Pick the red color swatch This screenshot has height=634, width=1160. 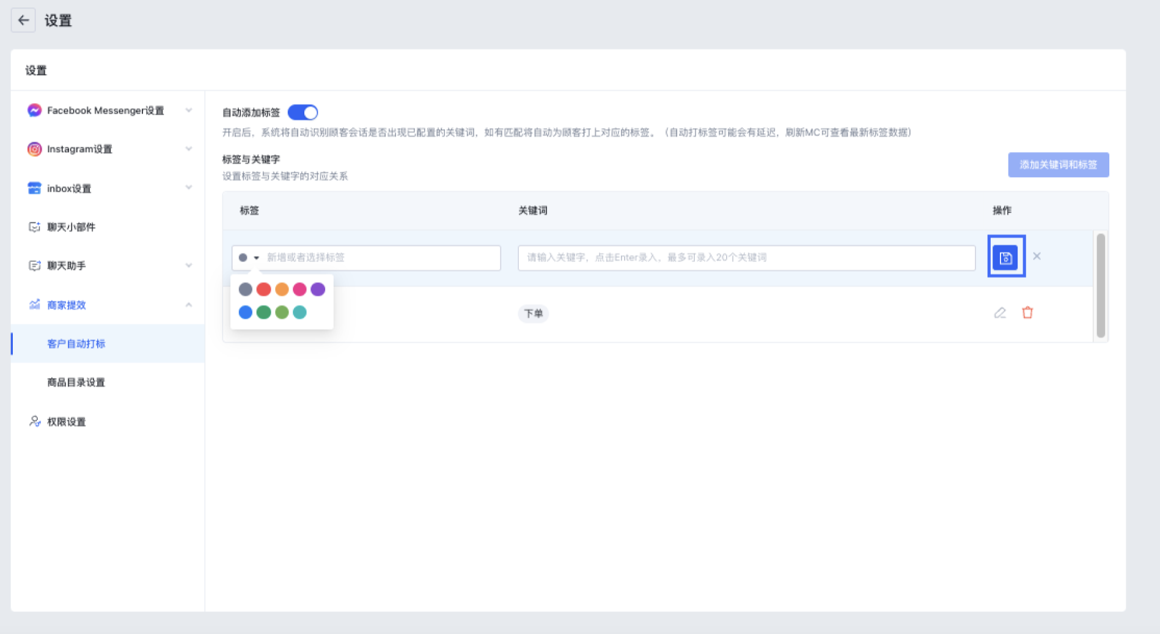tap(263, 290)
